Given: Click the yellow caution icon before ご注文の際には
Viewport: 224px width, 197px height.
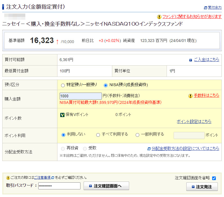Looking at the screenshot, I should pyautogui.click(x=8, y=178).
